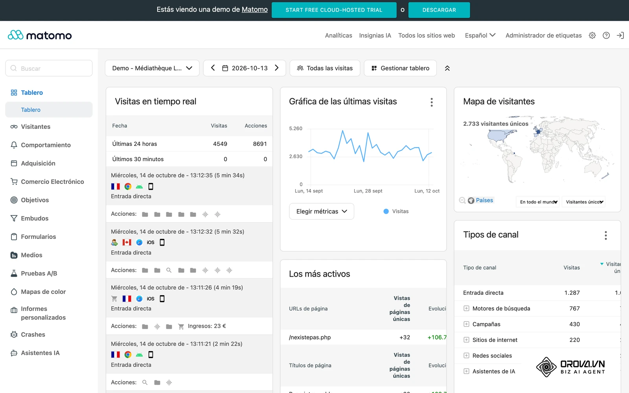The image size is (629, 393).
Task: Expand the Motores de búsqueda row
Action: [466, 309]
